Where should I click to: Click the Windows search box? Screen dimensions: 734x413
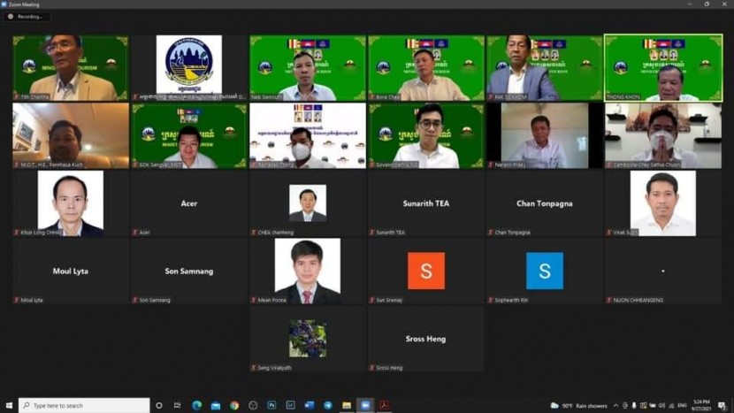[x=84, y=405]
